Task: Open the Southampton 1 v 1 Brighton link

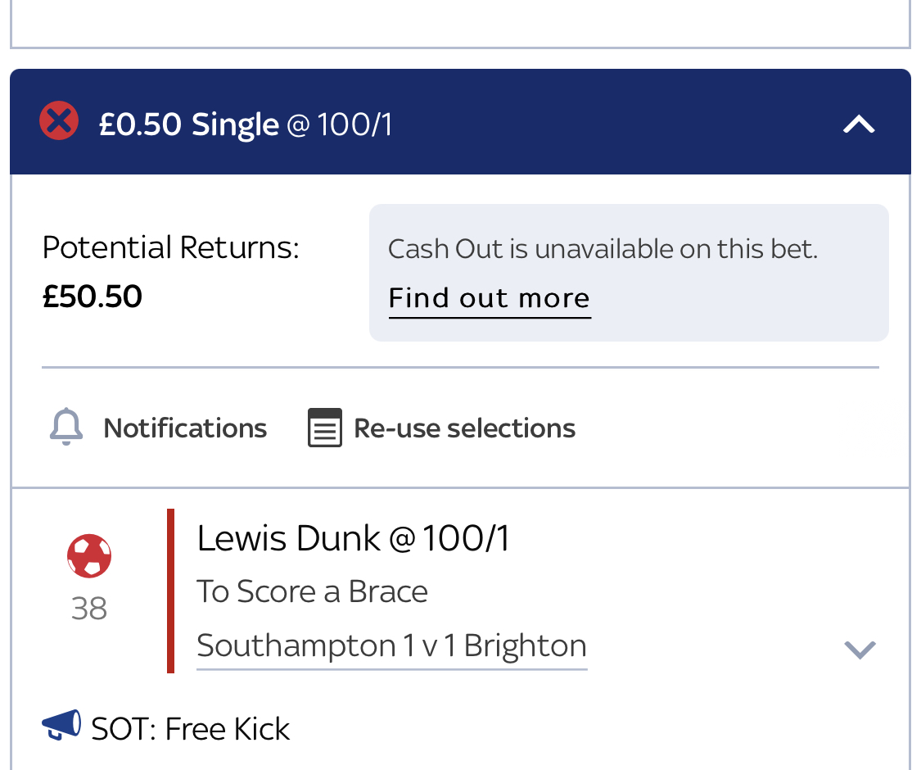Action: coord(392,646)
